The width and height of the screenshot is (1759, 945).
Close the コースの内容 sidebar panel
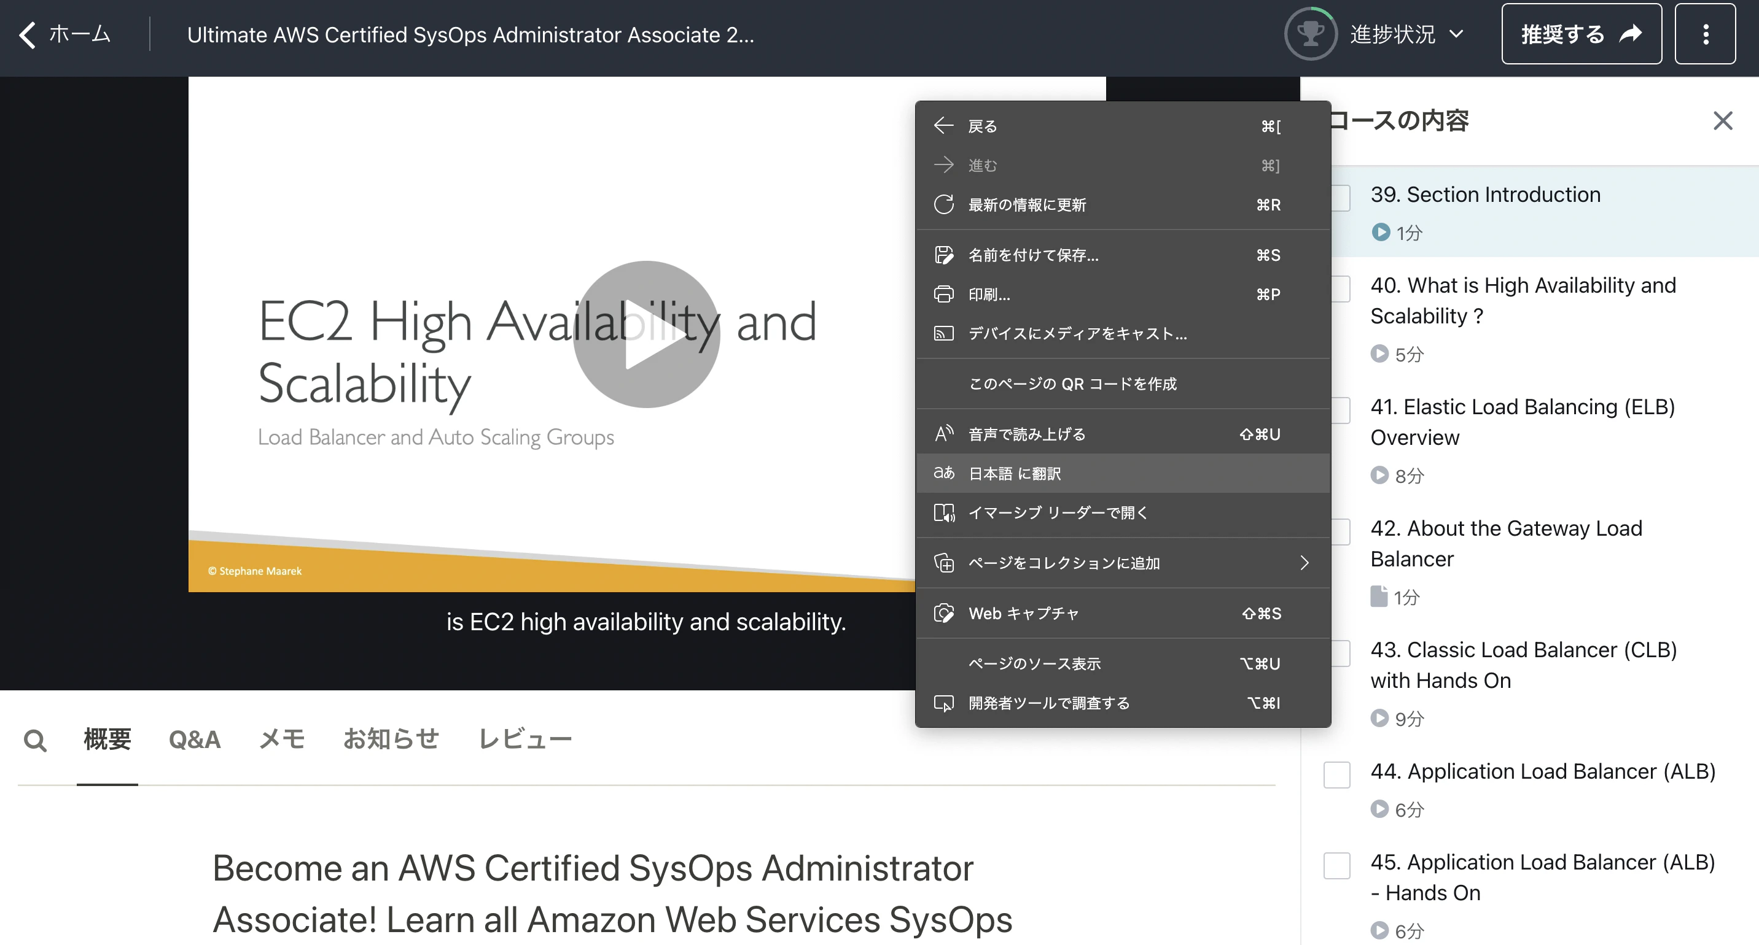[1723, 121]
